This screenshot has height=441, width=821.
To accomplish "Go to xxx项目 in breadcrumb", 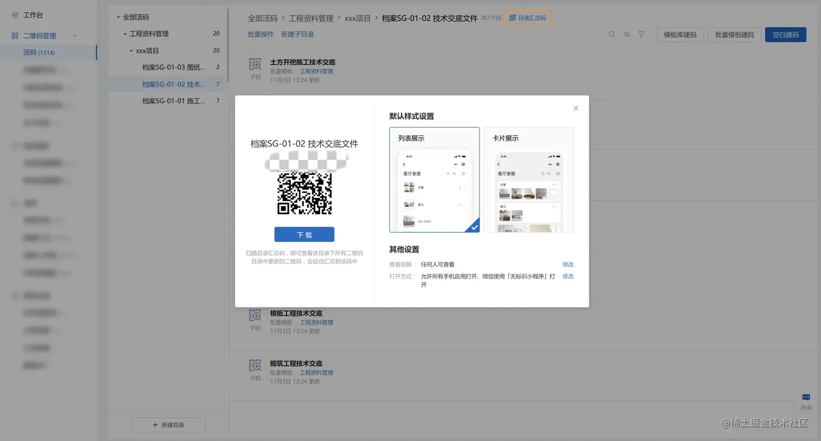I will [357, 18].
